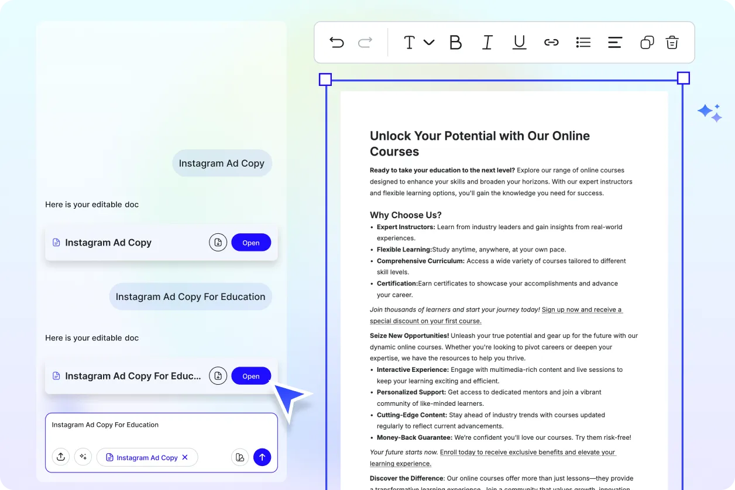Open the text alignment options
735x490 pixels.
(614, 42)
